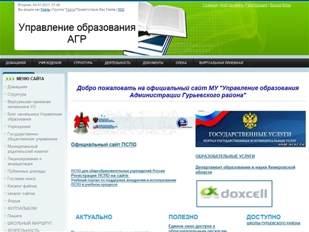
Task: Open Форум in the sidebar menu
Action: [x=14, y=201]
